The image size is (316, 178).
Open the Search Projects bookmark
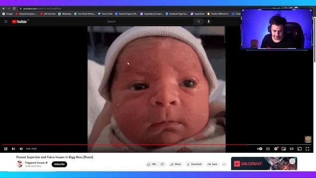click(x=126, y=14)
